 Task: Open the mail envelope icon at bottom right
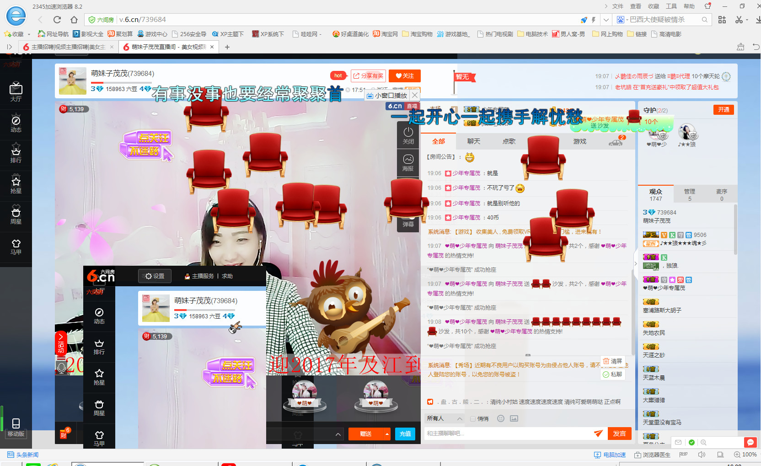pos(678,442)
